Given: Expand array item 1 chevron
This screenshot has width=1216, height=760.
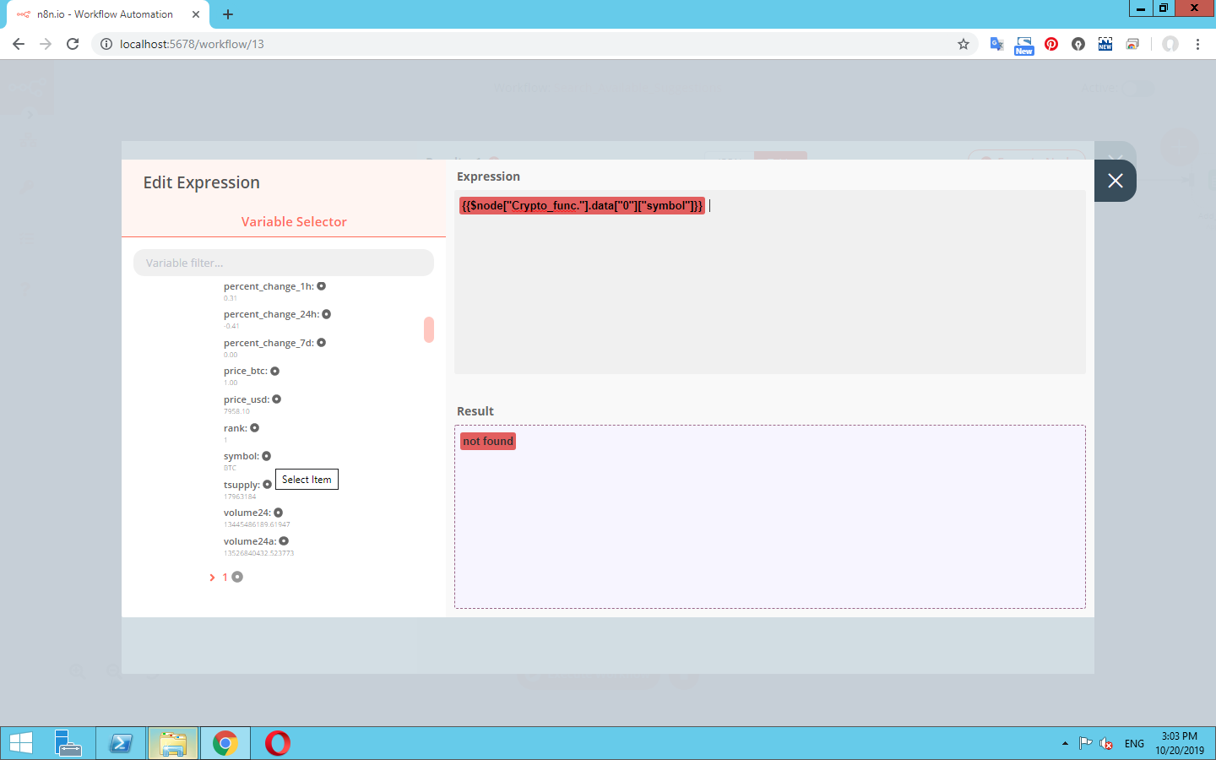Looking at the screenshot, I should tap(212, 578).
